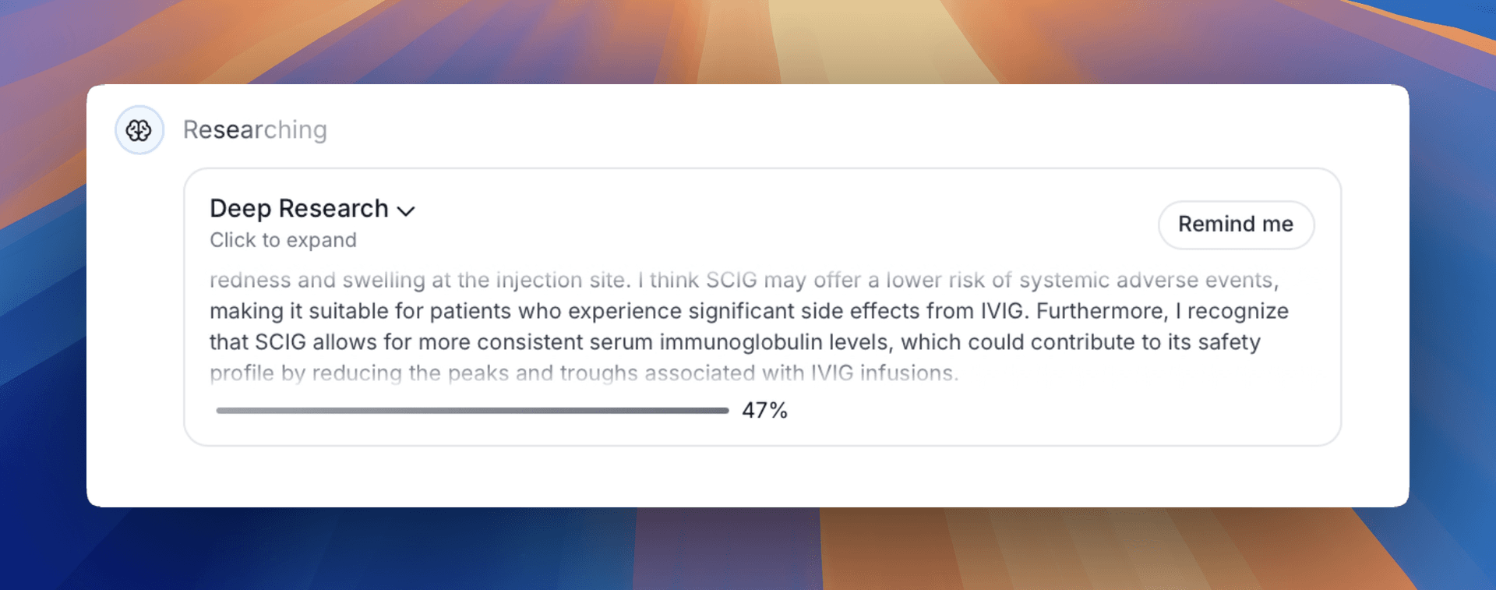The width and height of the screenshot is (1496, 590).
Task: Click the Deep Research heading
Action: coord(299,209)
